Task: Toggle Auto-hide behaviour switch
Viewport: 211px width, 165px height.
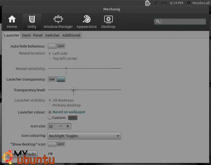Action: pos(57,46)
